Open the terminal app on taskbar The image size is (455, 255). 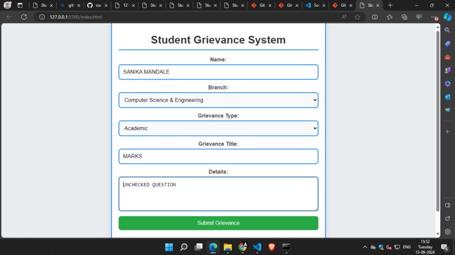[x=286, y=247]
